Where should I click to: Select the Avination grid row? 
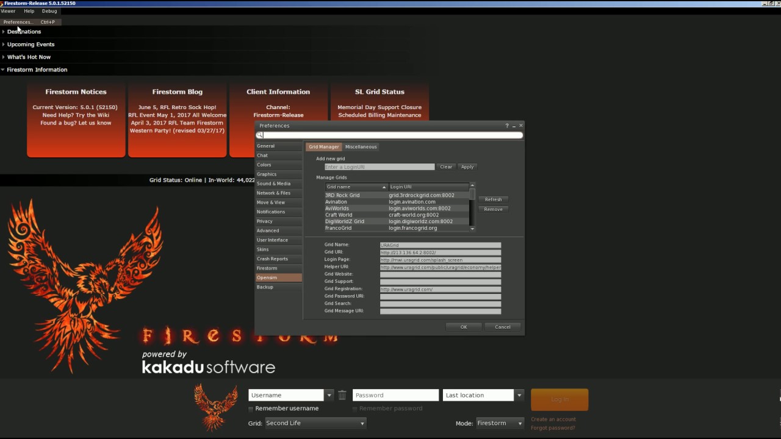(397, 202)
